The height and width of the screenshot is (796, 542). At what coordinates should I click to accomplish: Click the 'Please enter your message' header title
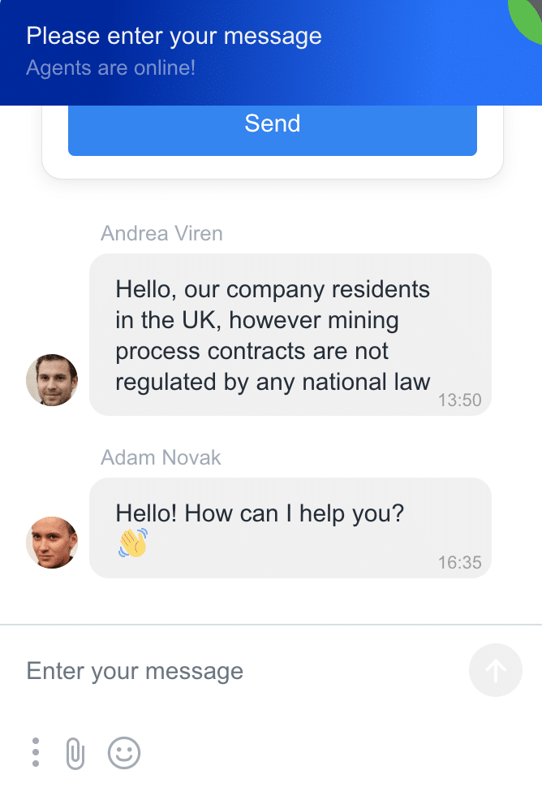pyautogui.click(x=174, y=36)
